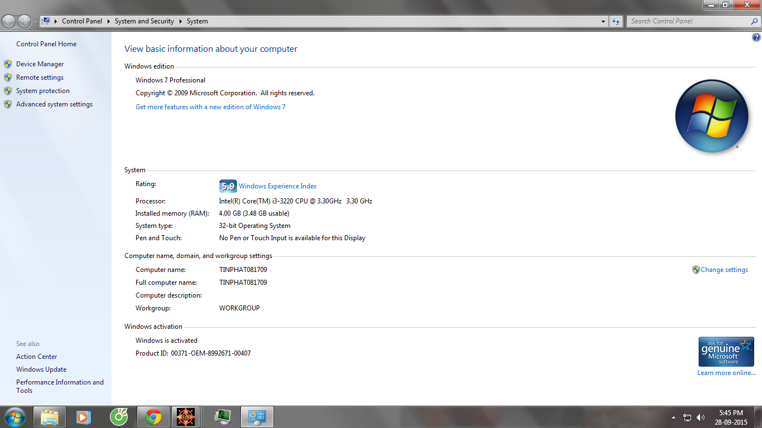
Task: Open the address bar previous locations dropdown
Action: pyautogui.click(x=604, y=21)
